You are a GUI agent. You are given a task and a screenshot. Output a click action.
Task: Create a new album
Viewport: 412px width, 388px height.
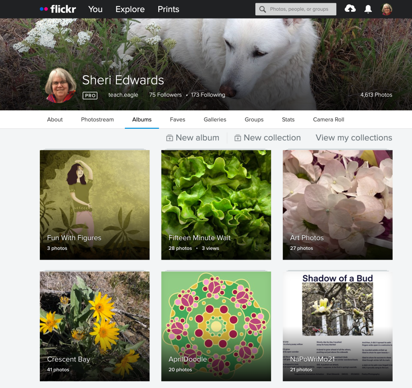(193, 138)
